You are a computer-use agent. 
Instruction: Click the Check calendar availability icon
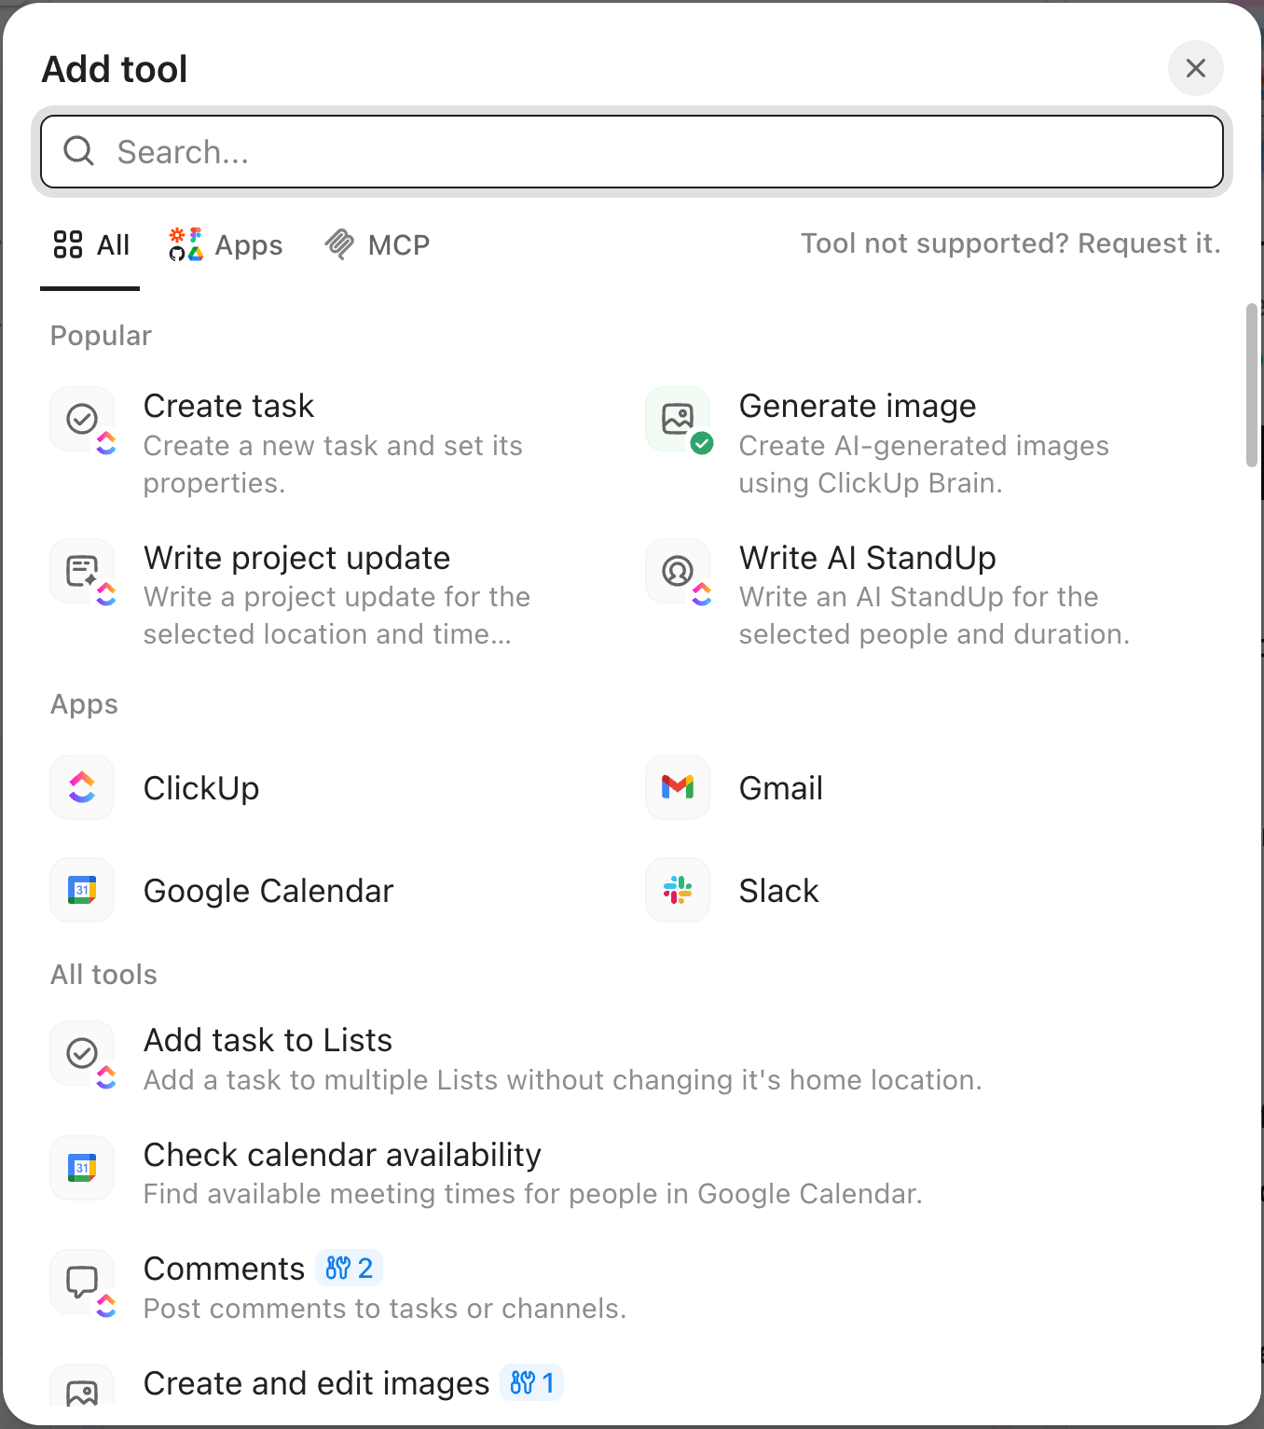click(x=82, y=1168)
